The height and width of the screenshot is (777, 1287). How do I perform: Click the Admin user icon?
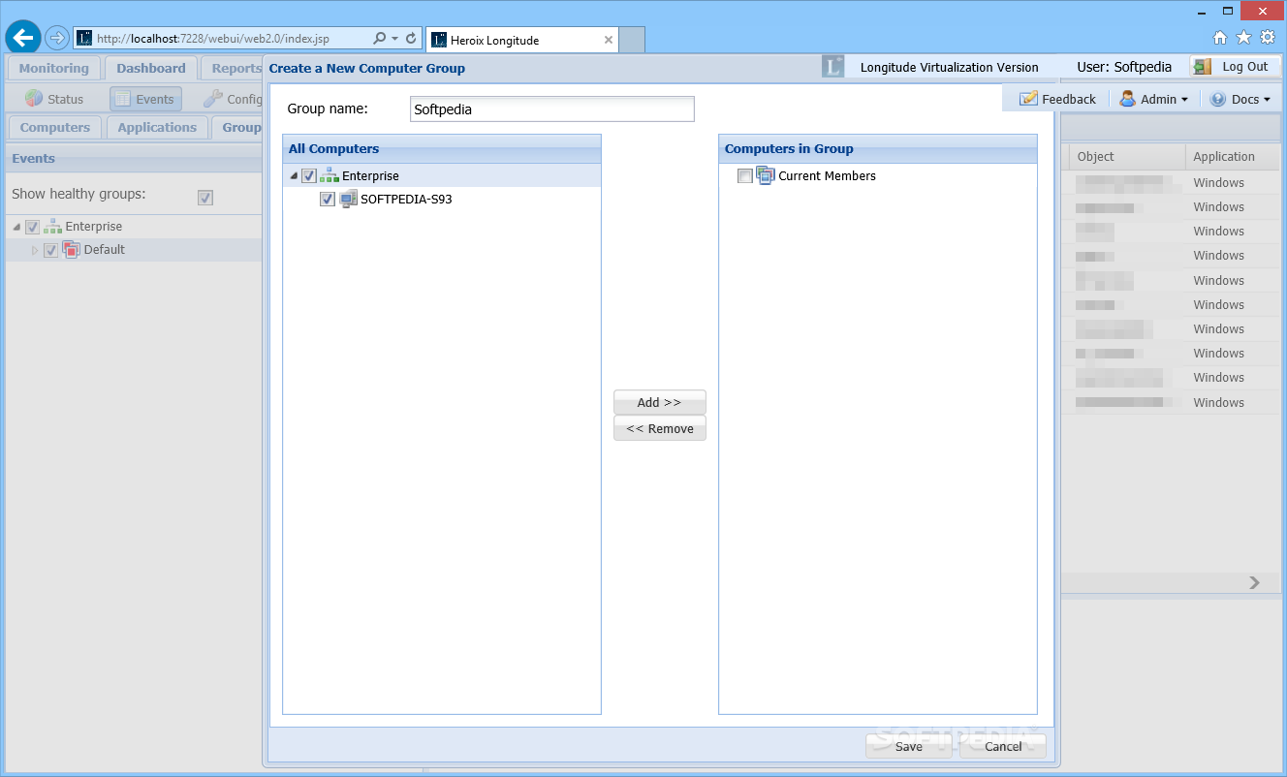[1128, 99]
